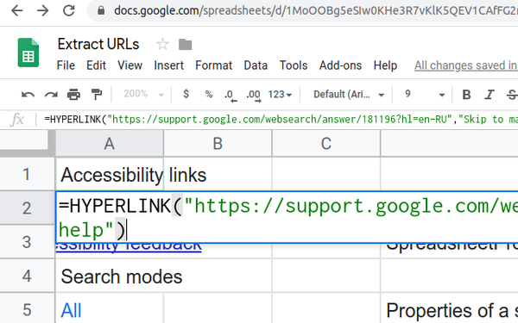The width and height of the screenshot is (518, 323).
Task: Open font size 9 dropdown
Action: tap(425, 95)
